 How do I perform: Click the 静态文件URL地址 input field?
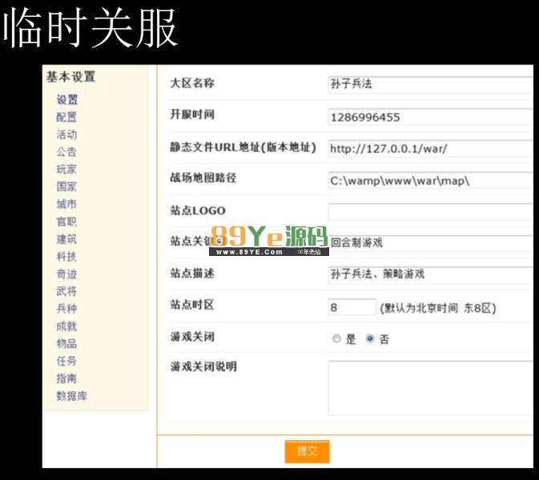(431, 148)
